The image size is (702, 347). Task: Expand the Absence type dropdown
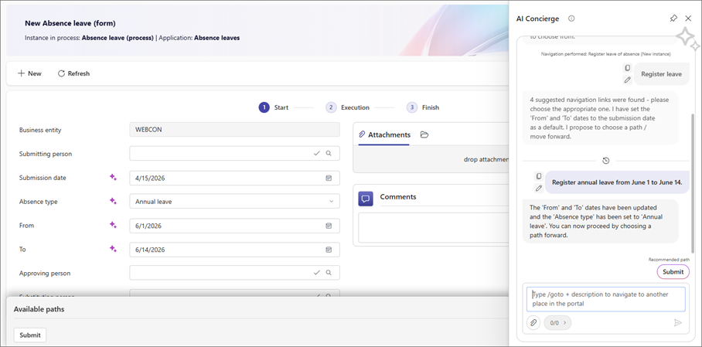[332, 202]
